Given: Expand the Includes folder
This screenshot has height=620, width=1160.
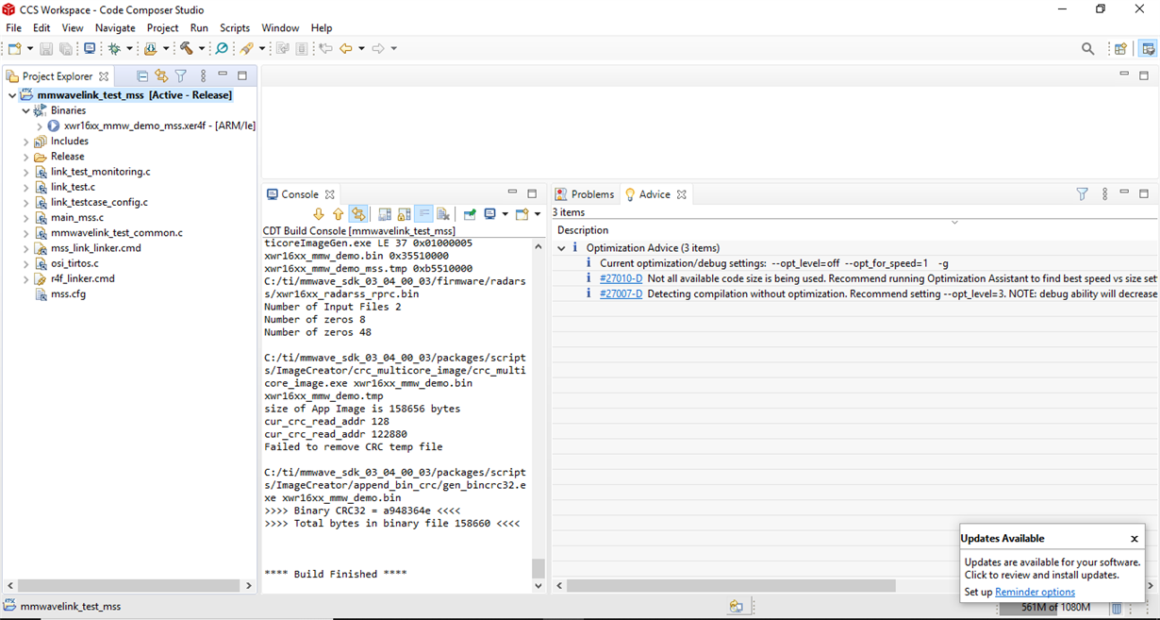Looking at the screenshot, I should coord(26,142).
